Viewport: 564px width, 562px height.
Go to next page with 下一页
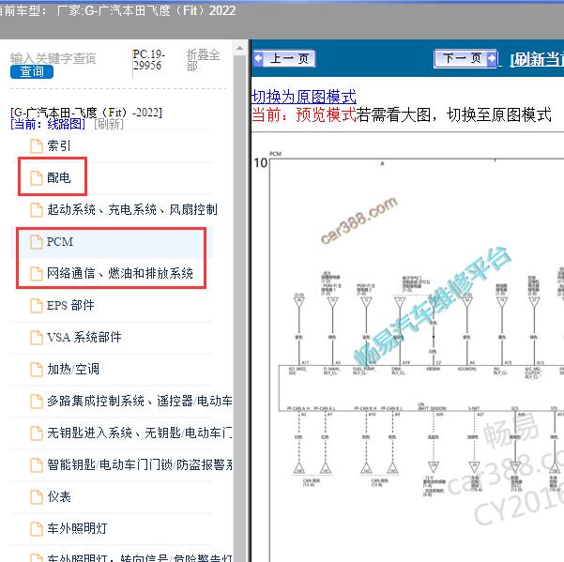click(465, 58)
